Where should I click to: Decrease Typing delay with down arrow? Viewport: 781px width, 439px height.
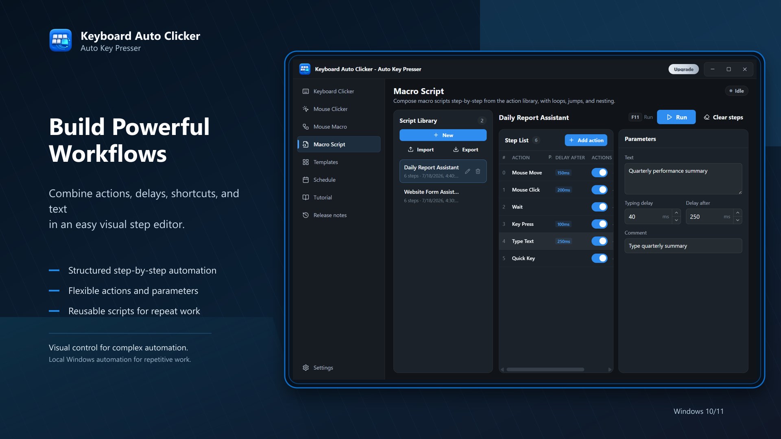coord(676,220)
